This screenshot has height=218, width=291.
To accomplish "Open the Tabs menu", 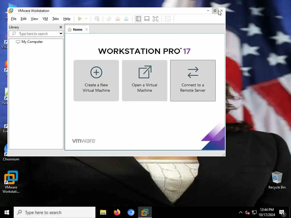I will (x=55, y=19).
